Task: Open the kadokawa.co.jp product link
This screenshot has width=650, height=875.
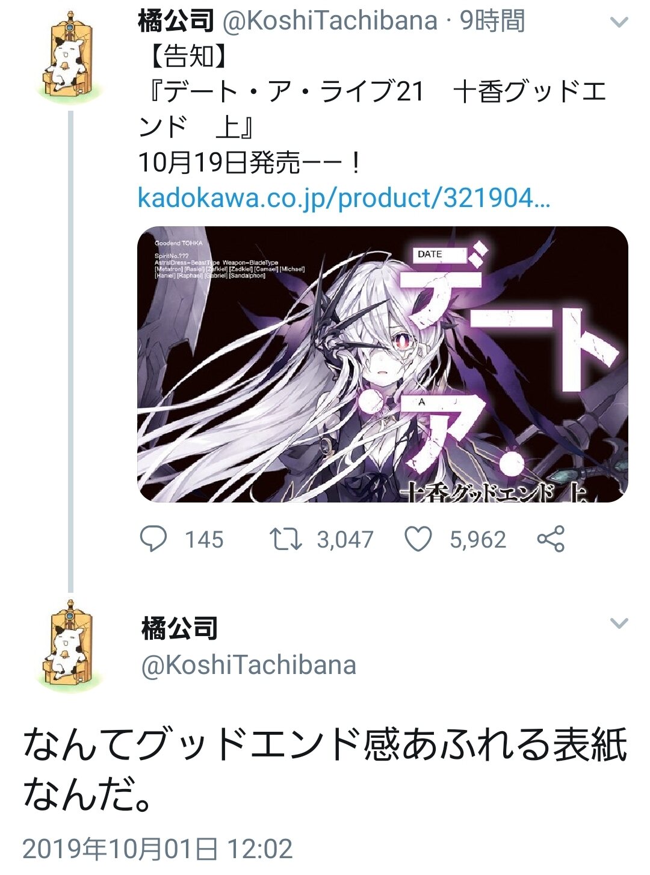Action: (x=344, y=198)
